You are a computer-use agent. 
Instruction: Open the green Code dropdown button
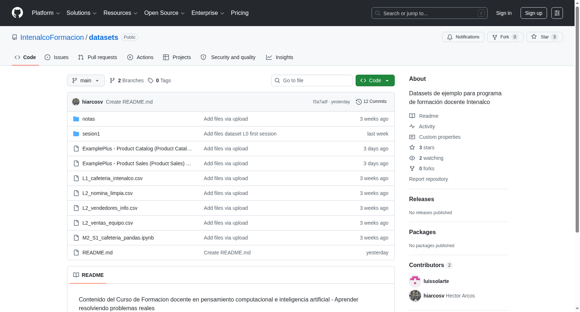375,80
